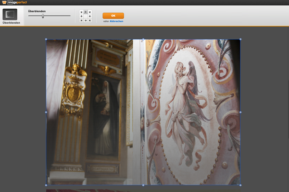Click the bottom-left selection handle of the image
The image size is (289, 192).
[46, 185]
